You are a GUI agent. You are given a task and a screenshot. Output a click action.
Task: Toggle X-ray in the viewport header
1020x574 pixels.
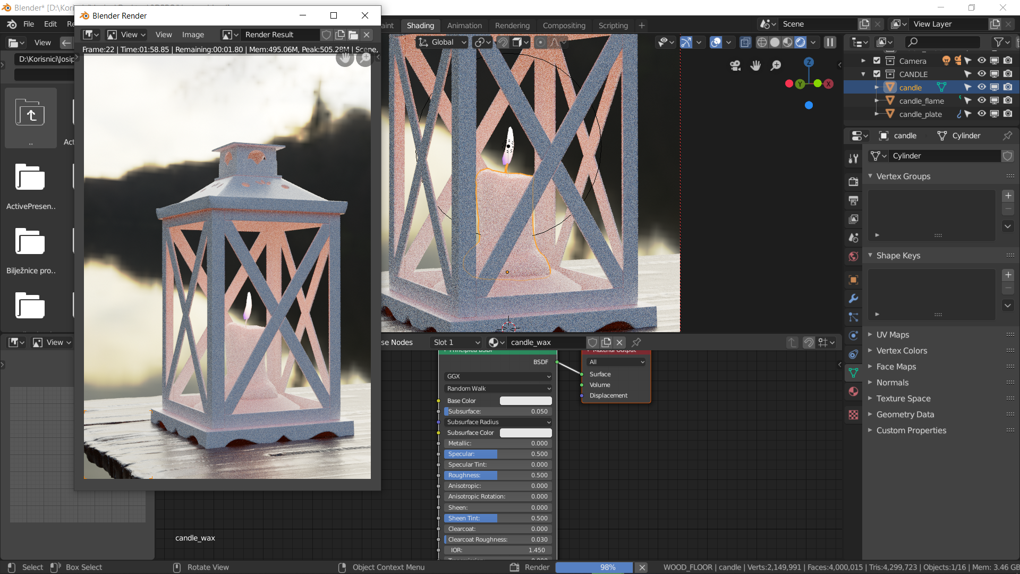tap(745, 43)
